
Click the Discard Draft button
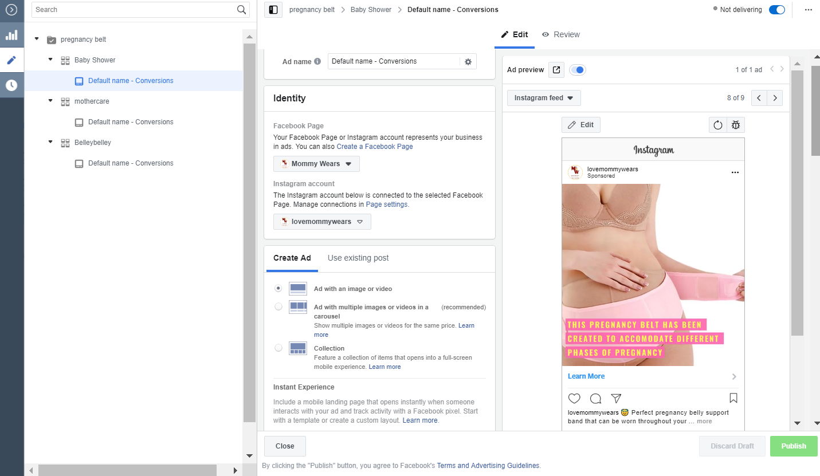point(732,446)
